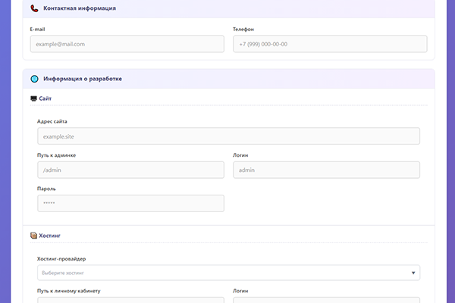Select the Хостинг subsection title
The height and width of the screenshot is (303, 455).
click(49, 236)
